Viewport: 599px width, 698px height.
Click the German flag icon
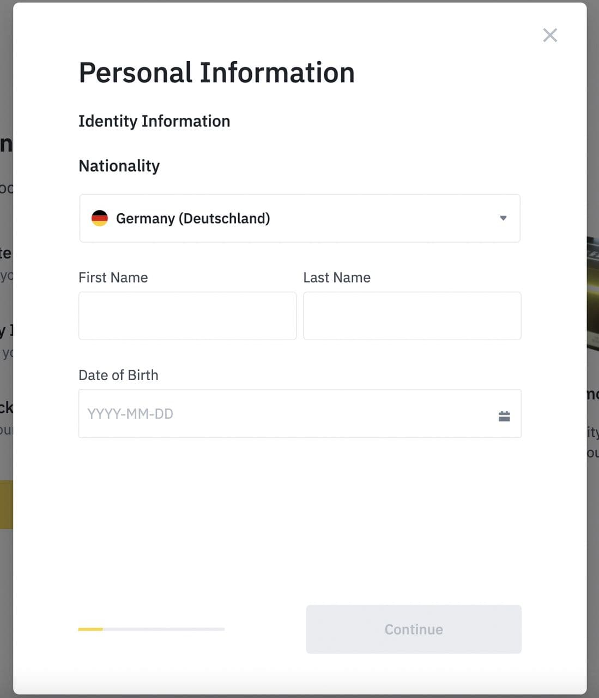click(100, 218)
